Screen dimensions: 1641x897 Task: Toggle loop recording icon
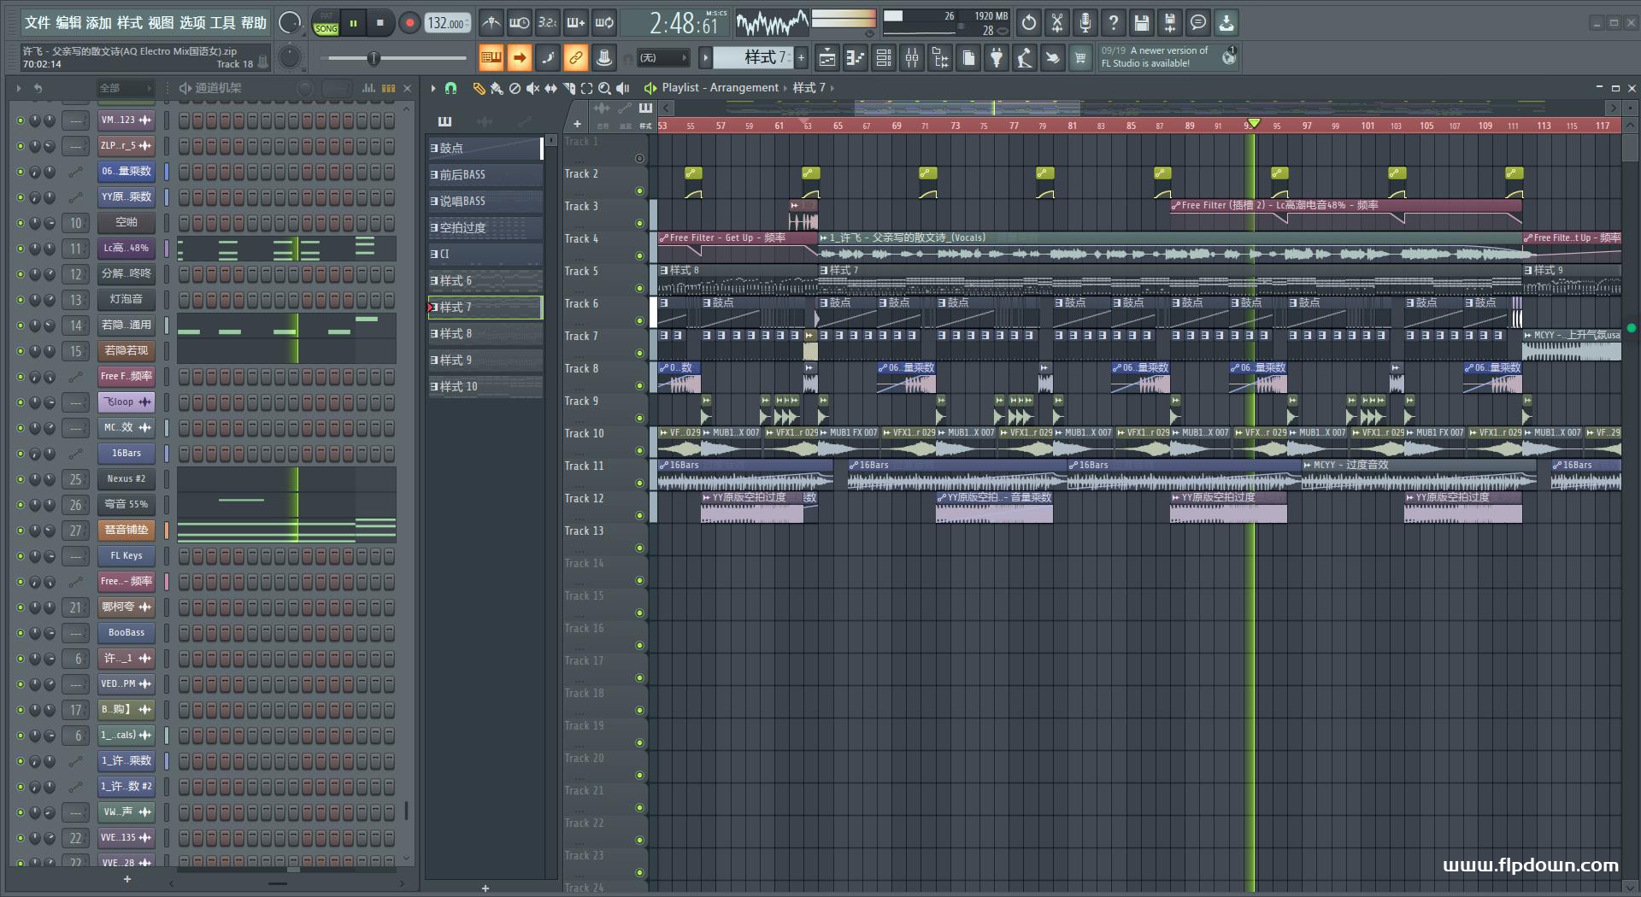click(604, 23)
